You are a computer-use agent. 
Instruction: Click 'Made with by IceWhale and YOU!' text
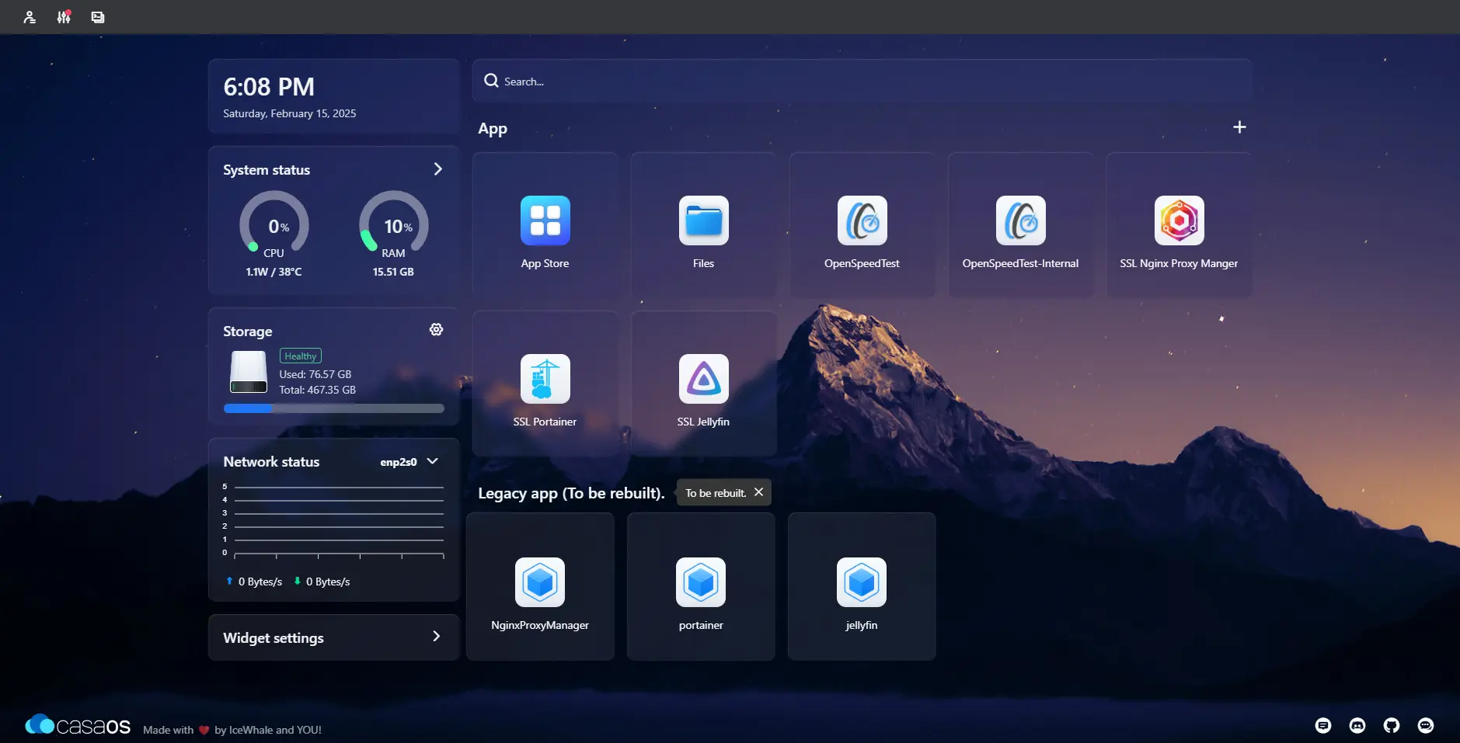(232, 730)
